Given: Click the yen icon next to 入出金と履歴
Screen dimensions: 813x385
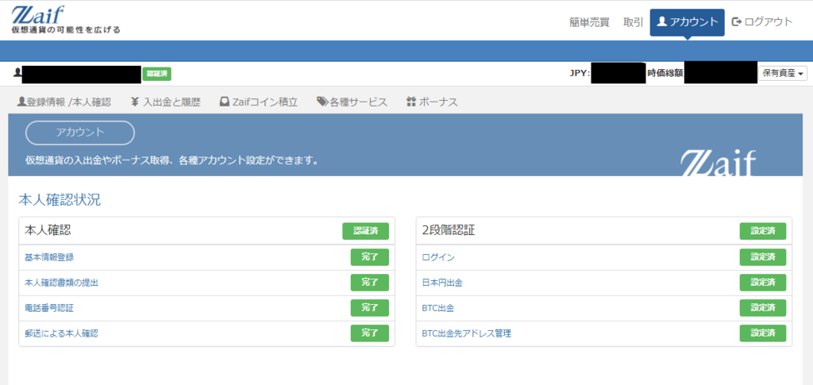Looking at the screenshot, I should pyautogui.click(x=135, y=102).
